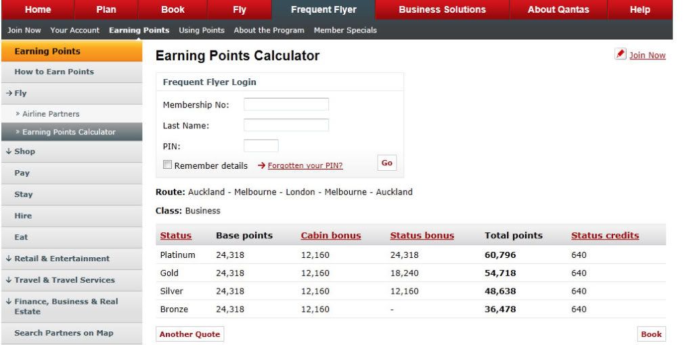Expand the Shop sidebar section
Screen dimensions: 693x345
72,151
